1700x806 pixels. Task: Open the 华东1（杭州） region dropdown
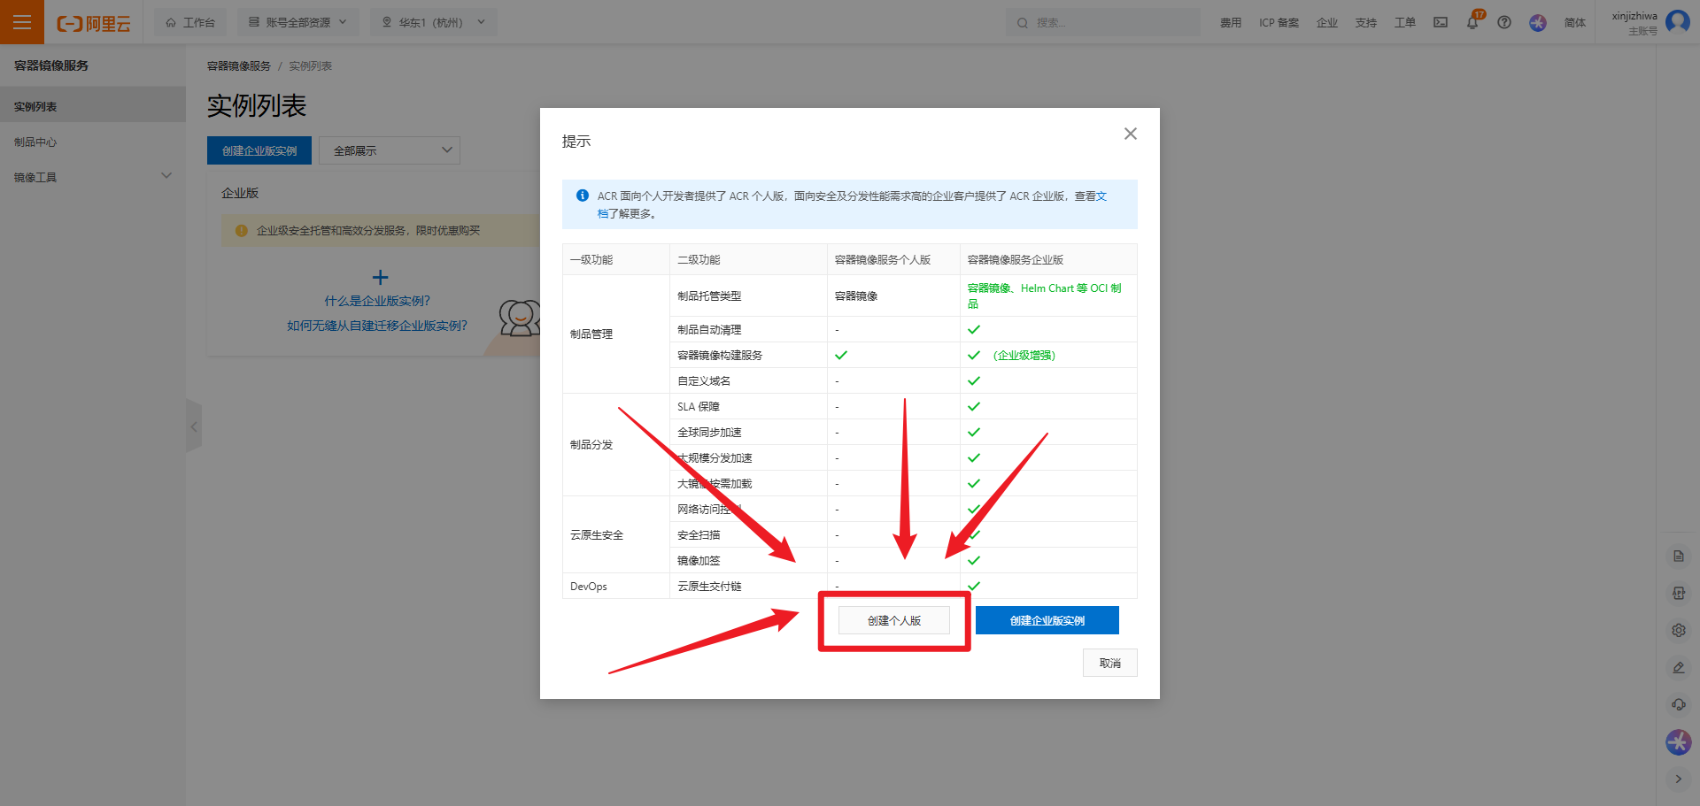[434, 22]
